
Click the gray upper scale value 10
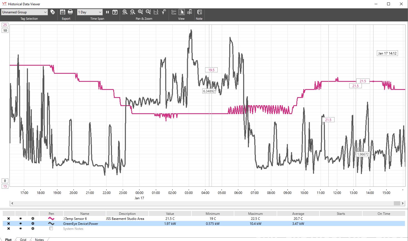tap(5, 31)
